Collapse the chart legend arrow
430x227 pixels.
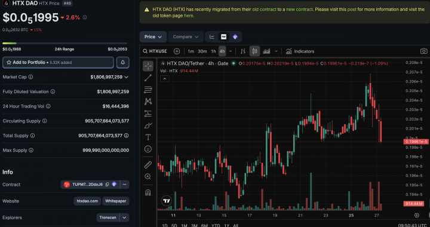point(165,79)
